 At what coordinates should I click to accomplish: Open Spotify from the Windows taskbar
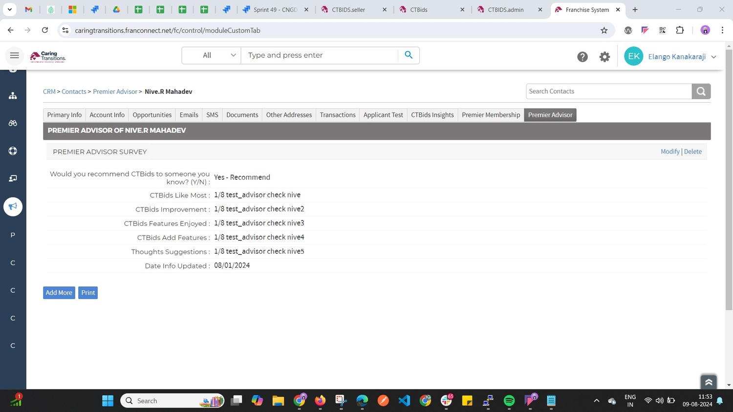point(509,401)
